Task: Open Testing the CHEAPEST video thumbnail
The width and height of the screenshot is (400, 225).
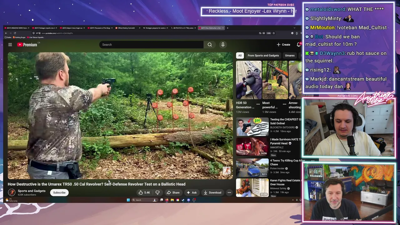Action: coord(252,127)
